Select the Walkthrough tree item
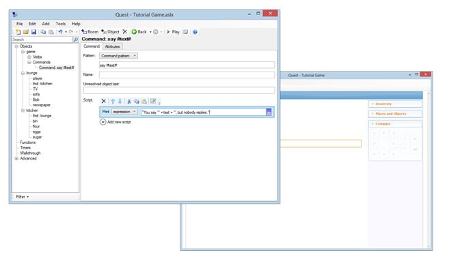 coord(30,153)
